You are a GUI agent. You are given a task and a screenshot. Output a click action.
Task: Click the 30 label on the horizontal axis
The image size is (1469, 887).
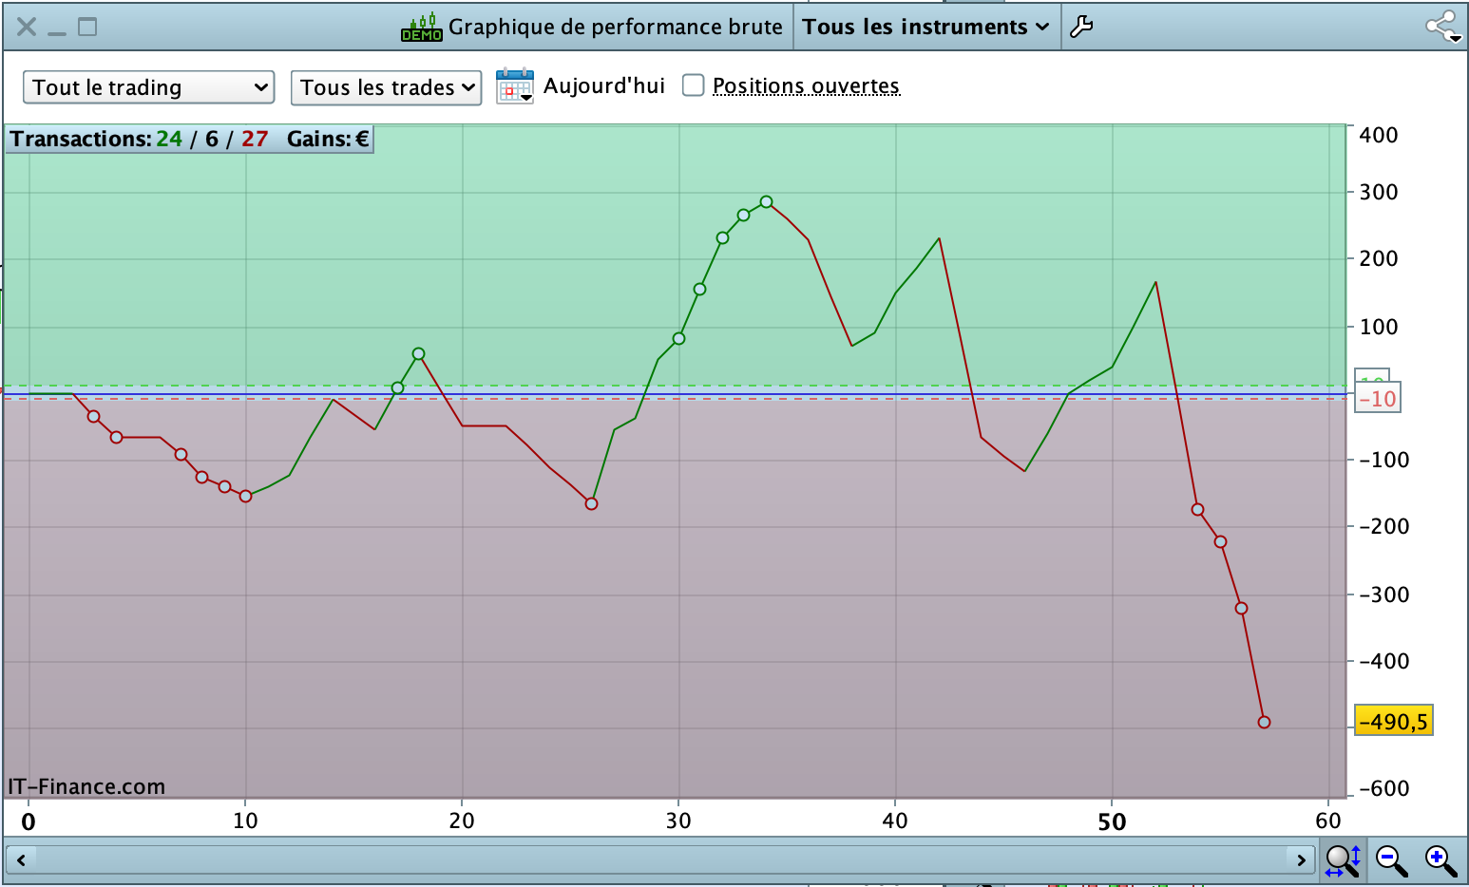coord(678,821)
